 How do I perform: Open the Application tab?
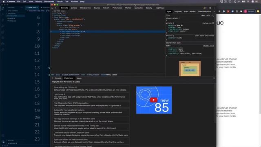(139, 8)
